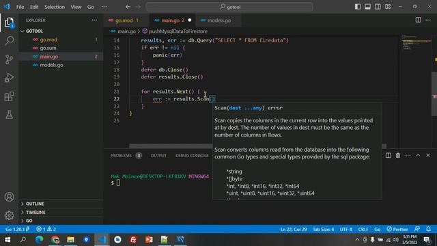Open the Accounts icon
This screenshot has height=246, width=437.
coord(9,197)
